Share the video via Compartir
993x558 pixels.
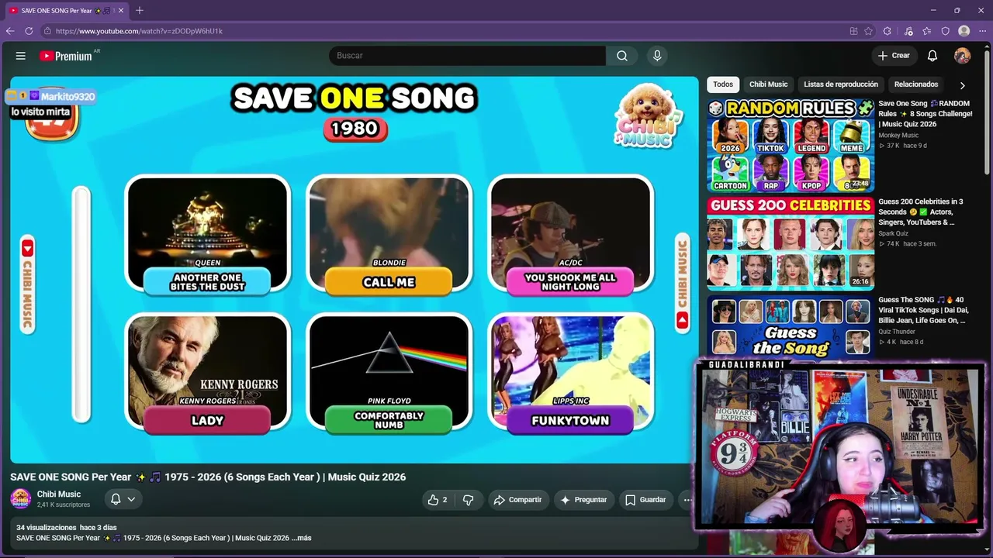517,500
